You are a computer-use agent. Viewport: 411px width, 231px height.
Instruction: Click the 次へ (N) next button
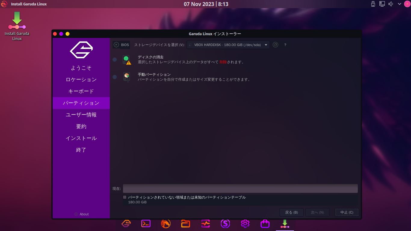[x=317, y=212]
